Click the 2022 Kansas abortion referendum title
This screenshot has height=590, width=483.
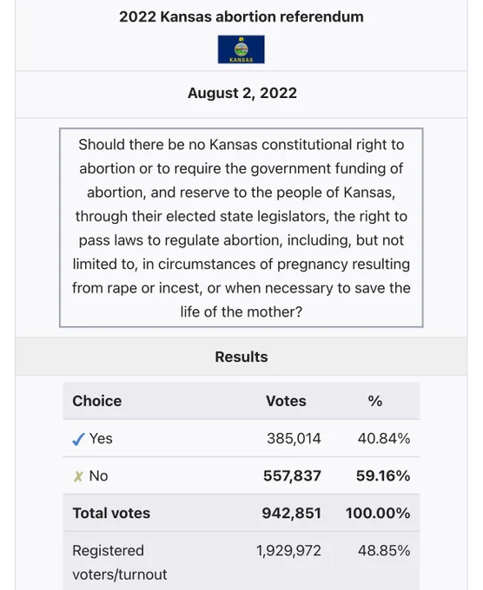point(241,17)
